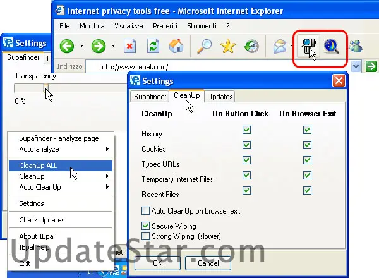Switch to the Supafinder tab in front Settings
This screenshot has height=278, width=379.
[150, 97]
